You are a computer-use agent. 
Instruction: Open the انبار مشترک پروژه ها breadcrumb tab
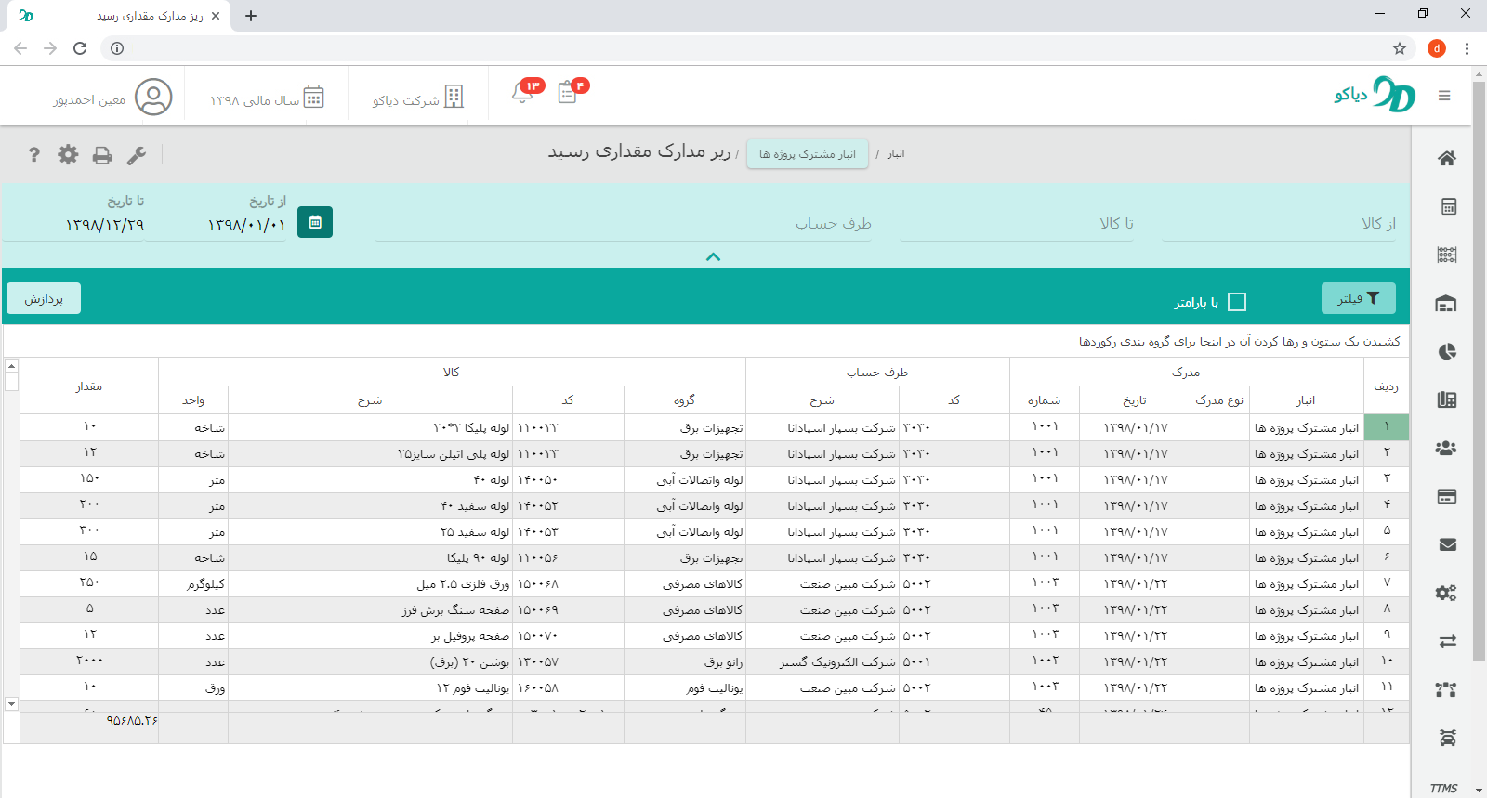[808, 154]
